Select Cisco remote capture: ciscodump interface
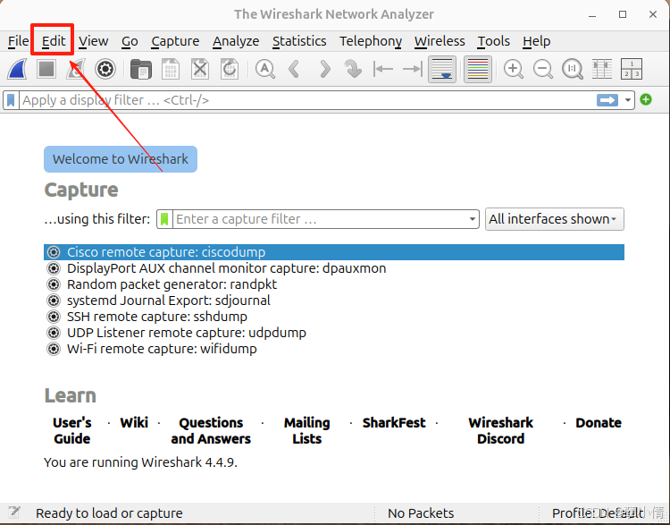670x525 pixels. pyautogui.click(x=334, y=252)
